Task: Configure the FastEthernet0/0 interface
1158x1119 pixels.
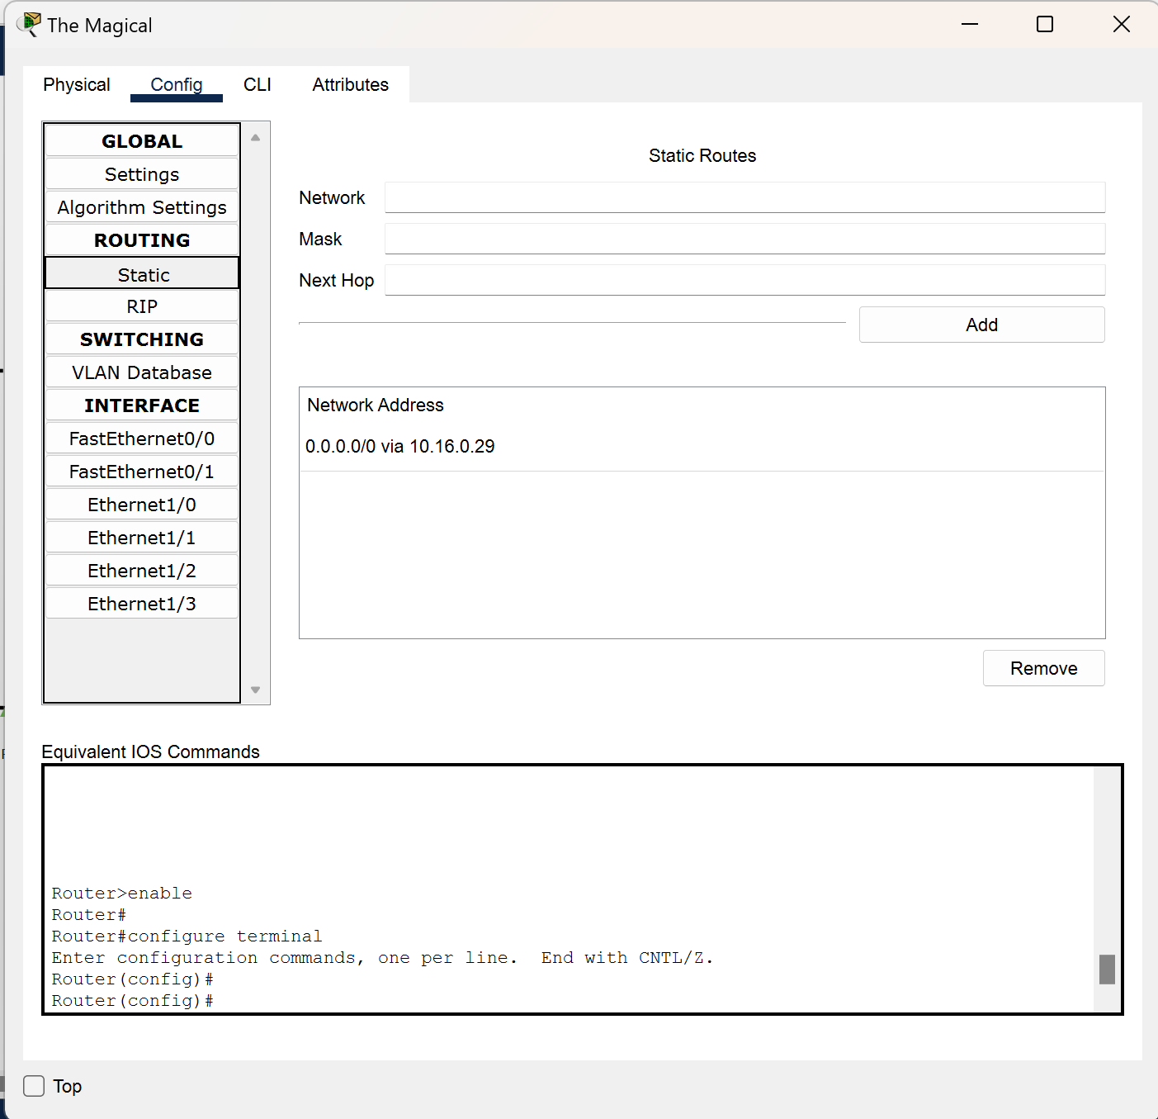Action: (x=141, y=438)
